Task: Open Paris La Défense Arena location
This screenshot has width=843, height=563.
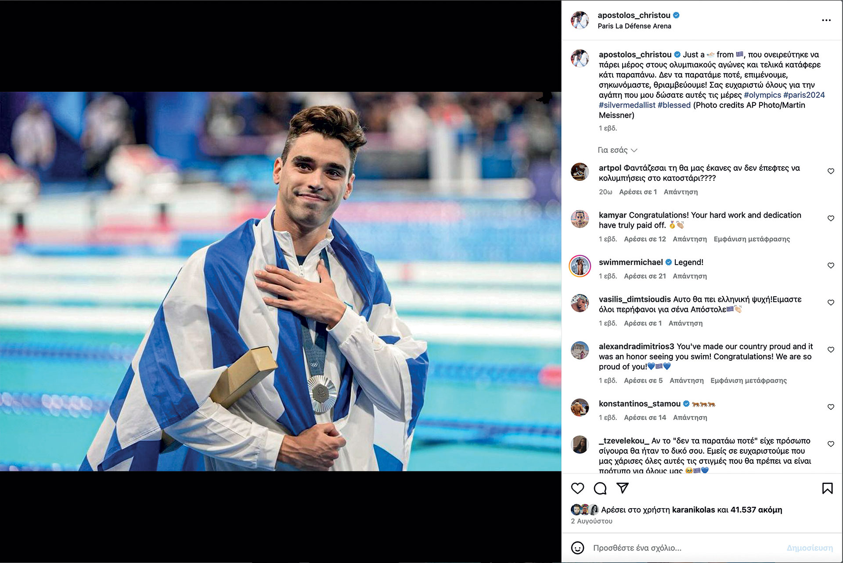Action: [634, 26]
